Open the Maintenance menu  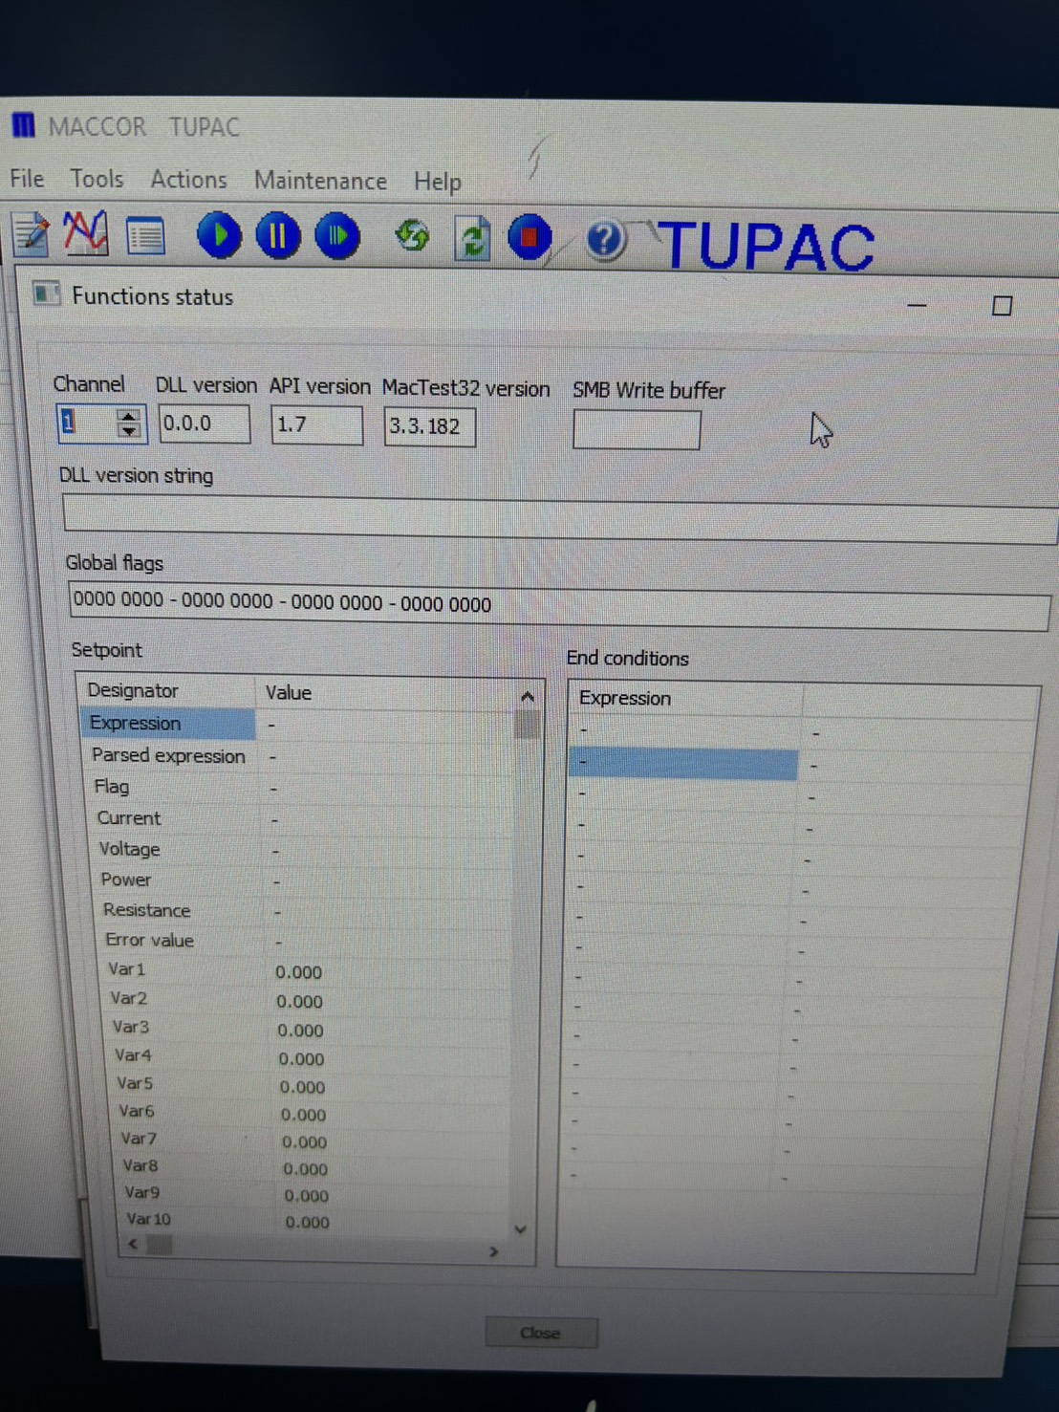320,181
